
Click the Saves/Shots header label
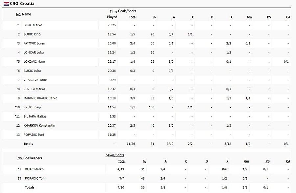click(x=115, y=155)
